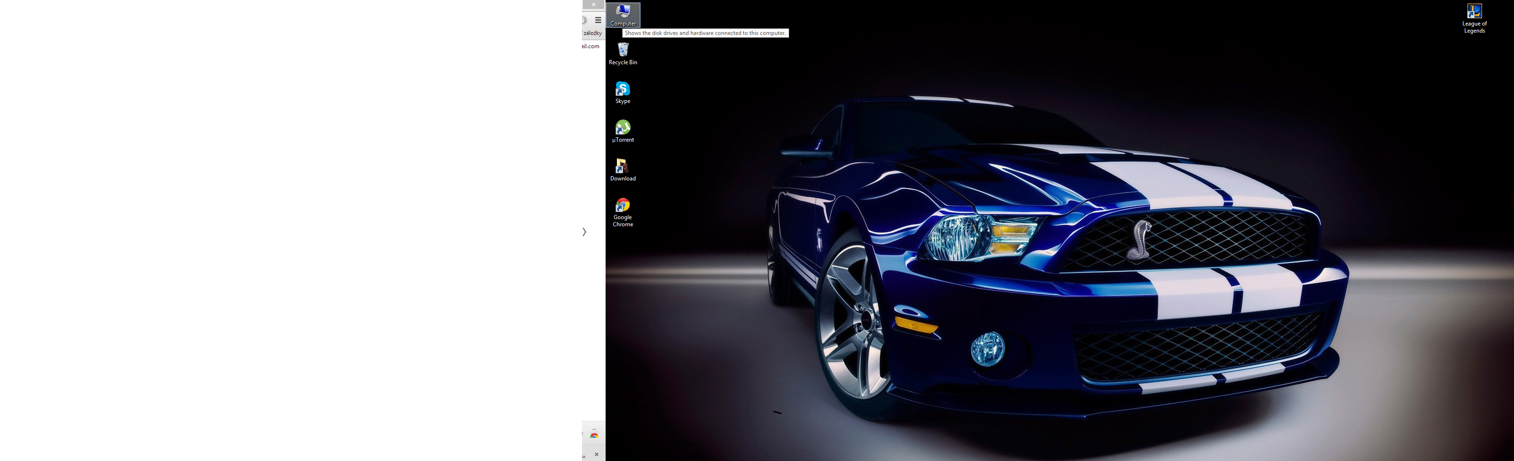Open the Download folder shortcut
This screenshot has height=461, width=1514.
(623, 169)
